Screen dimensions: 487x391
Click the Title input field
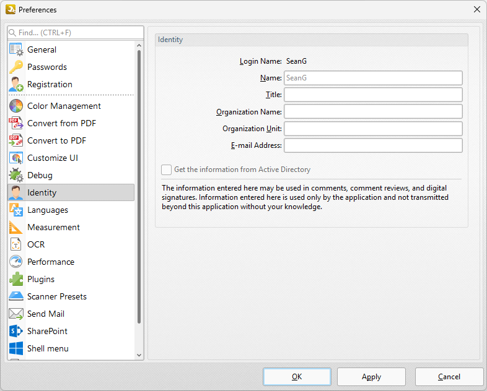pyautogui.click(x=373, y=95)
